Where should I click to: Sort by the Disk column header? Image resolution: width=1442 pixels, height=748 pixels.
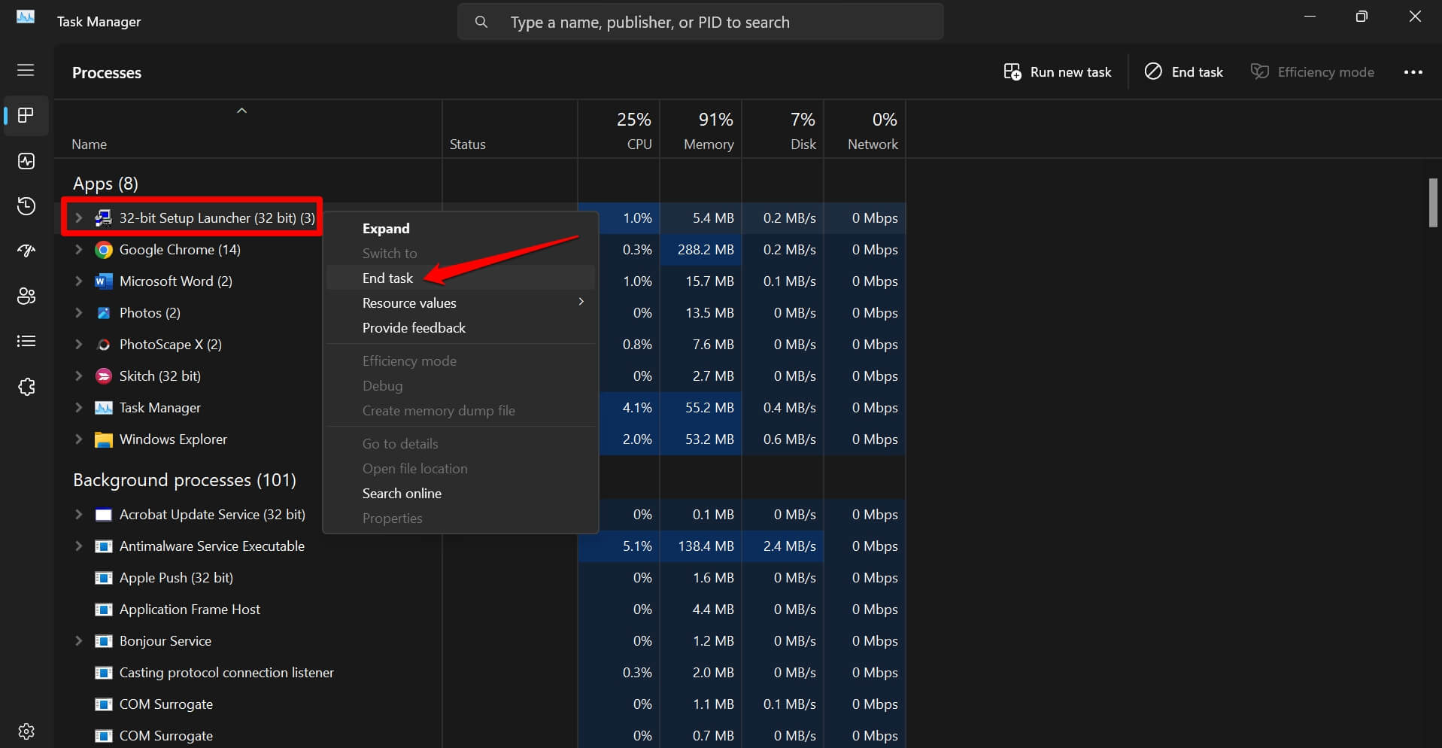click(783, 129)
